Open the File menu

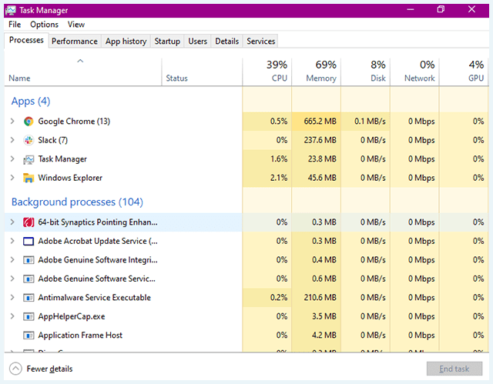point(15,25)
